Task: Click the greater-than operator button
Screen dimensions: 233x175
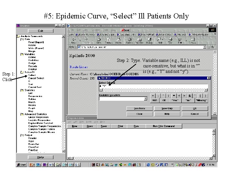Action: coord(184,96)
